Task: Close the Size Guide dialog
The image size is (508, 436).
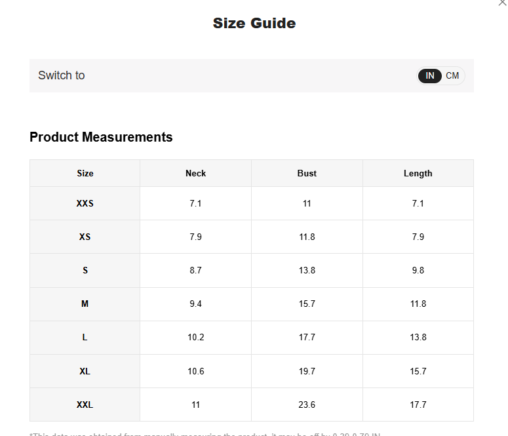Action: coord(503,3)
